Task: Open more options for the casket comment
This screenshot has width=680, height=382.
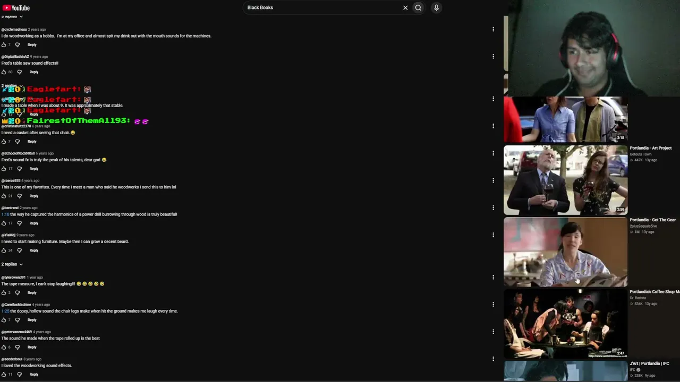Action: [493, 126]
